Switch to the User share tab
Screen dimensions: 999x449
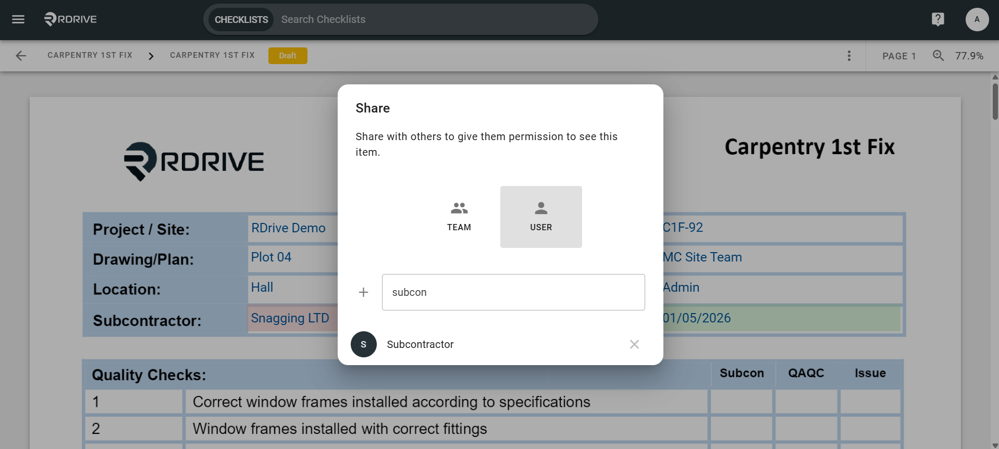(x=541, y=217)
